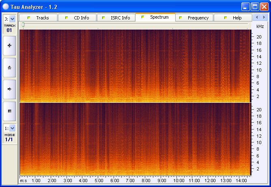Click the square stop button
The image size is (271, 187).
pos(9,111)
